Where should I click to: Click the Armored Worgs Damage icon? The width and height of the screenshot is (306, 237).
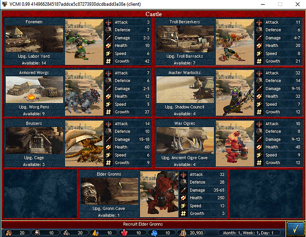108,89
